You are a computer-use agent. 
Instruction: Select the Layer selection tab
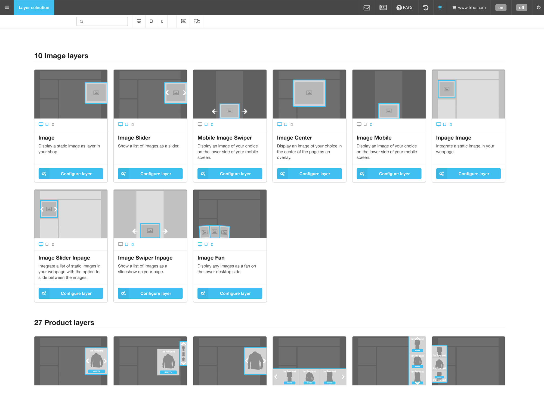point(34,7)
